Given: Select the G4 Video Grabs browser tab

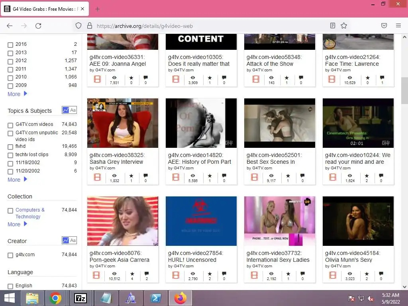Looking at the screenshot, I should tap(45, 9).
